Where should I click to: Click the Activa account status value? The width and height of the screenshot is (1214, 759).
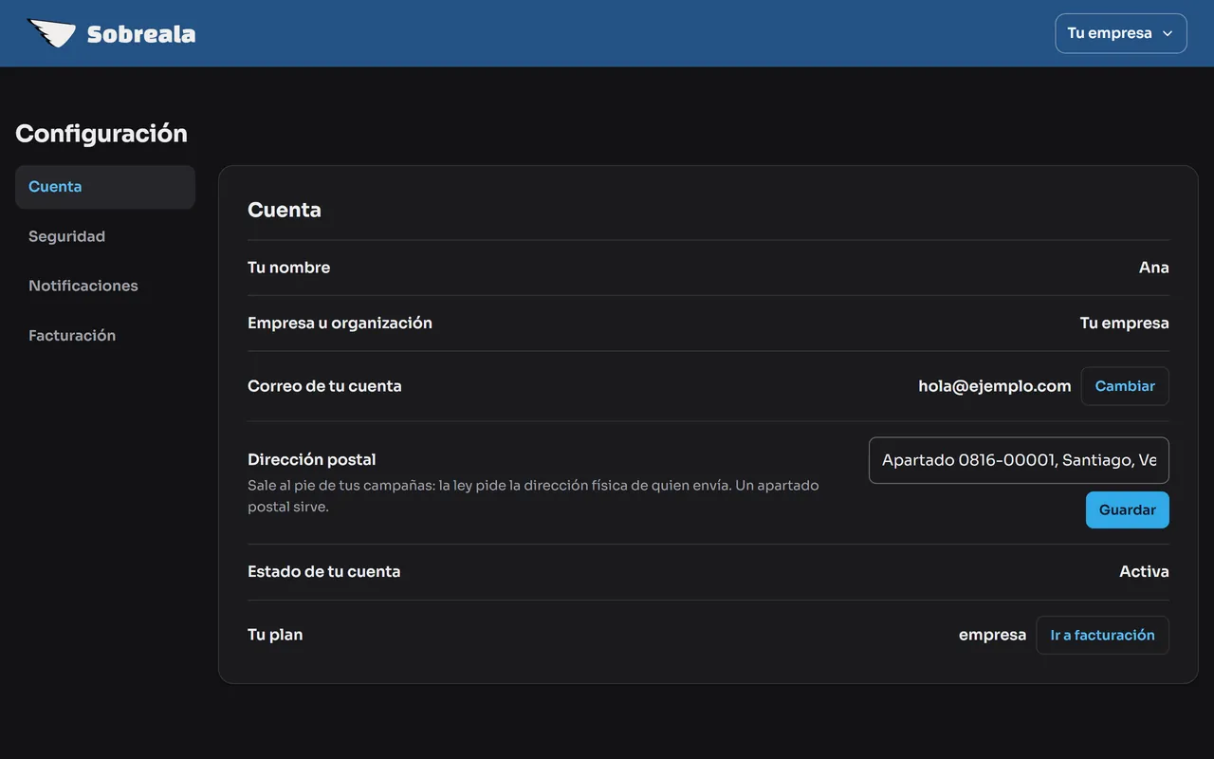(x=1144, y=571)
